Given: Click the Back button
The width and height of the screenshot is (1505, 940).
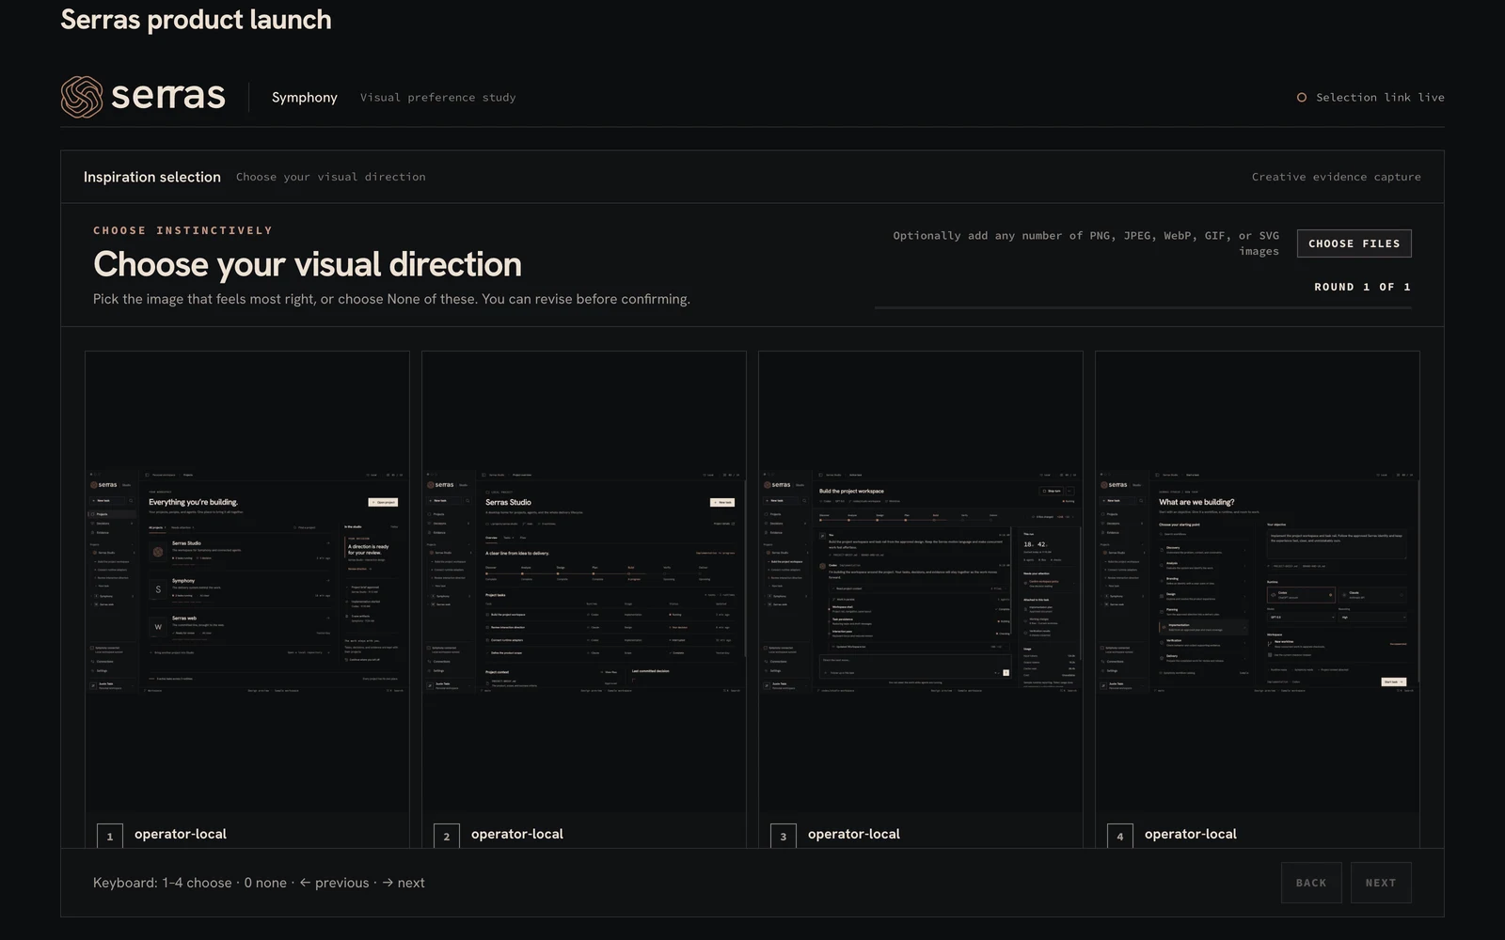Looking at the screenshot, I should (1311, 883).
